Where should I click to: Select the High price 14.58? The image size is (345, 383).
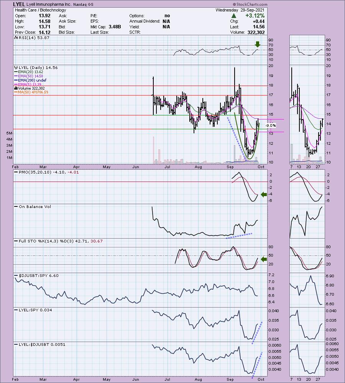[44, 21]
